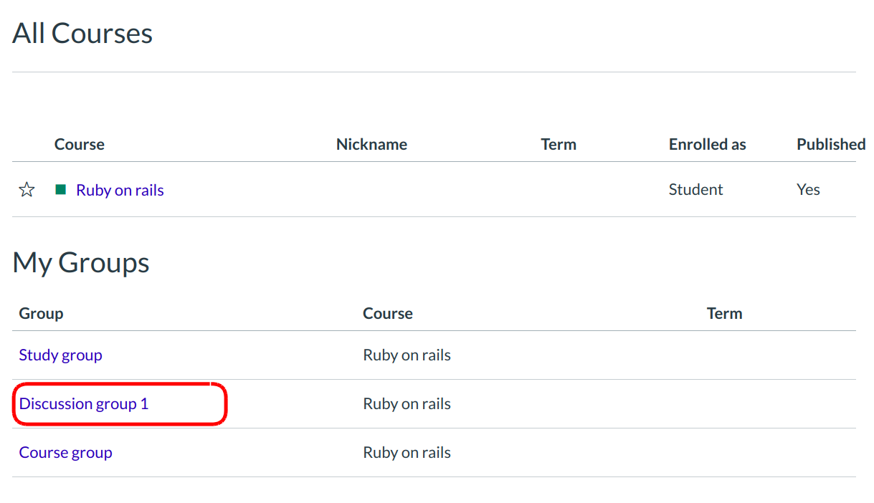Open the Study group link
This screenshot has height=503, width=874.
pyautogui.click(x=60, y=355)
